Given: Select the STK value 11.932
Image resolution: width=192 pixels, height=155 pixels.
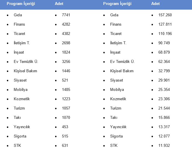Looking at the screenshot, I should [x=164, y=145].
